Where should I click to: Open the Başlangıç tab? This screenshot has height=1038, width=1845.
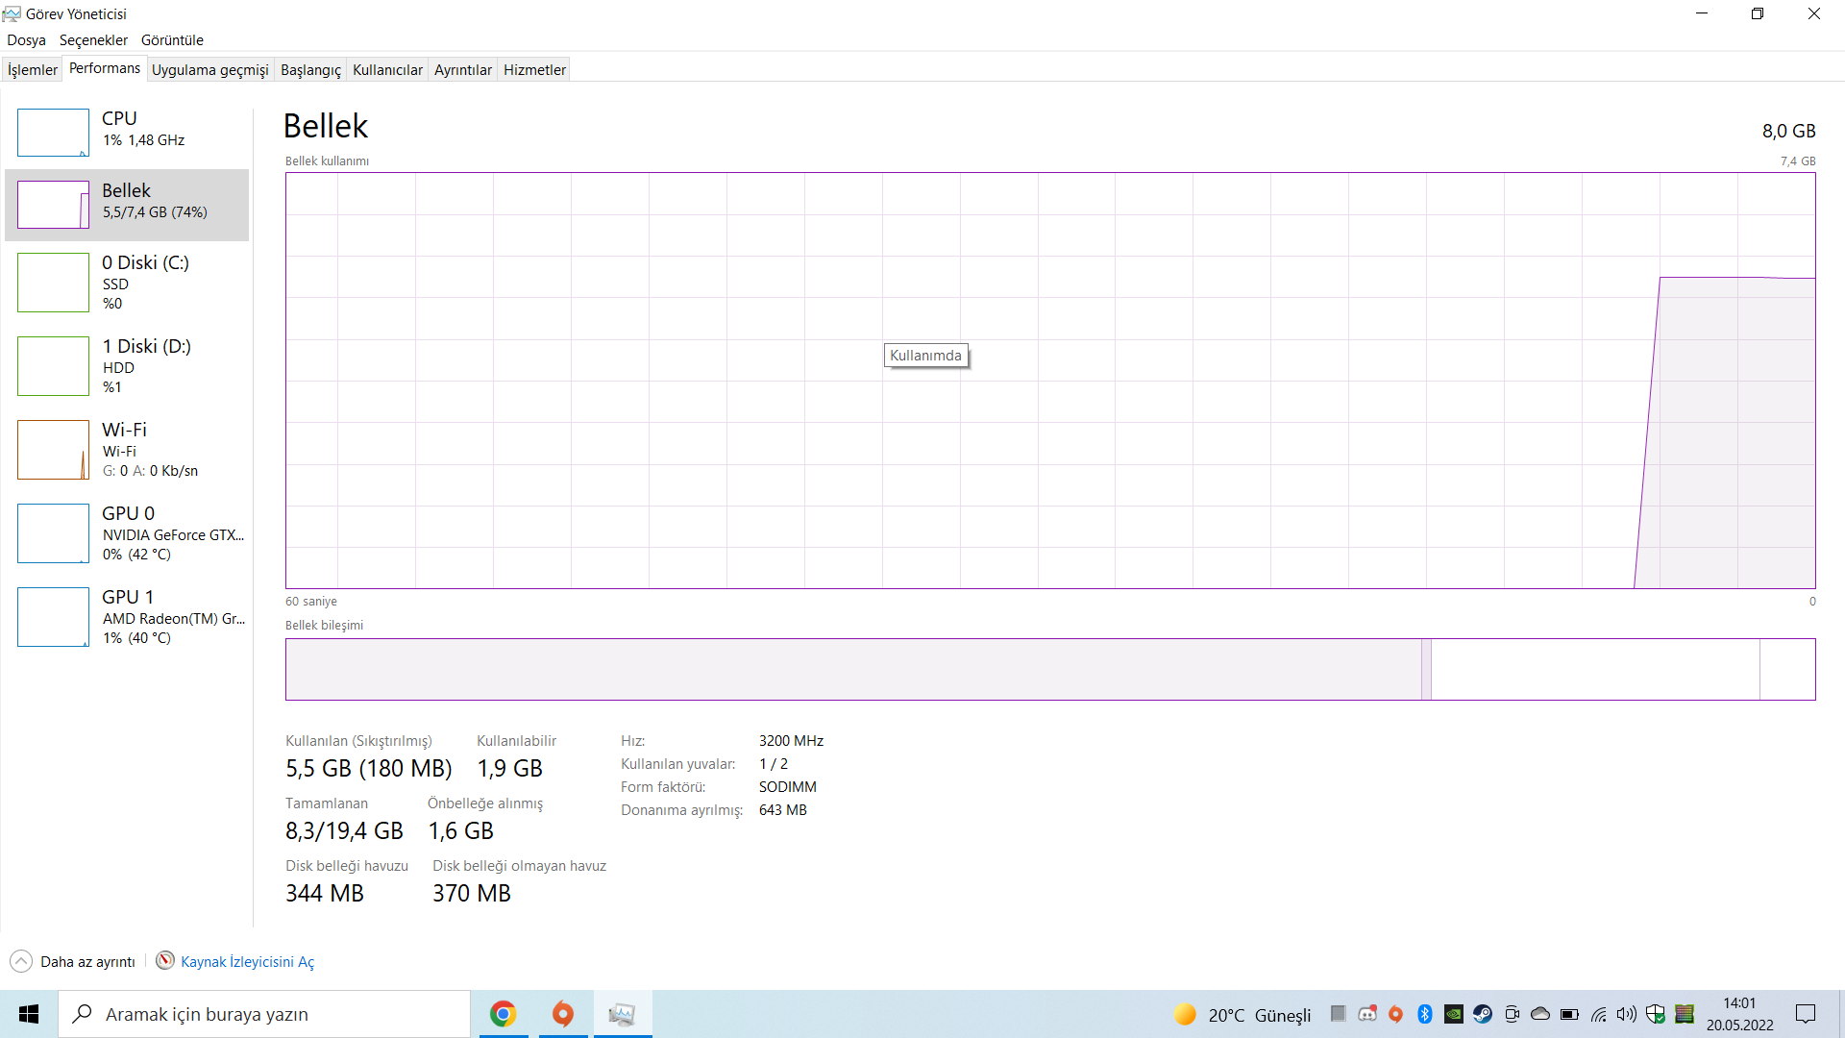[x=309, y=69]
